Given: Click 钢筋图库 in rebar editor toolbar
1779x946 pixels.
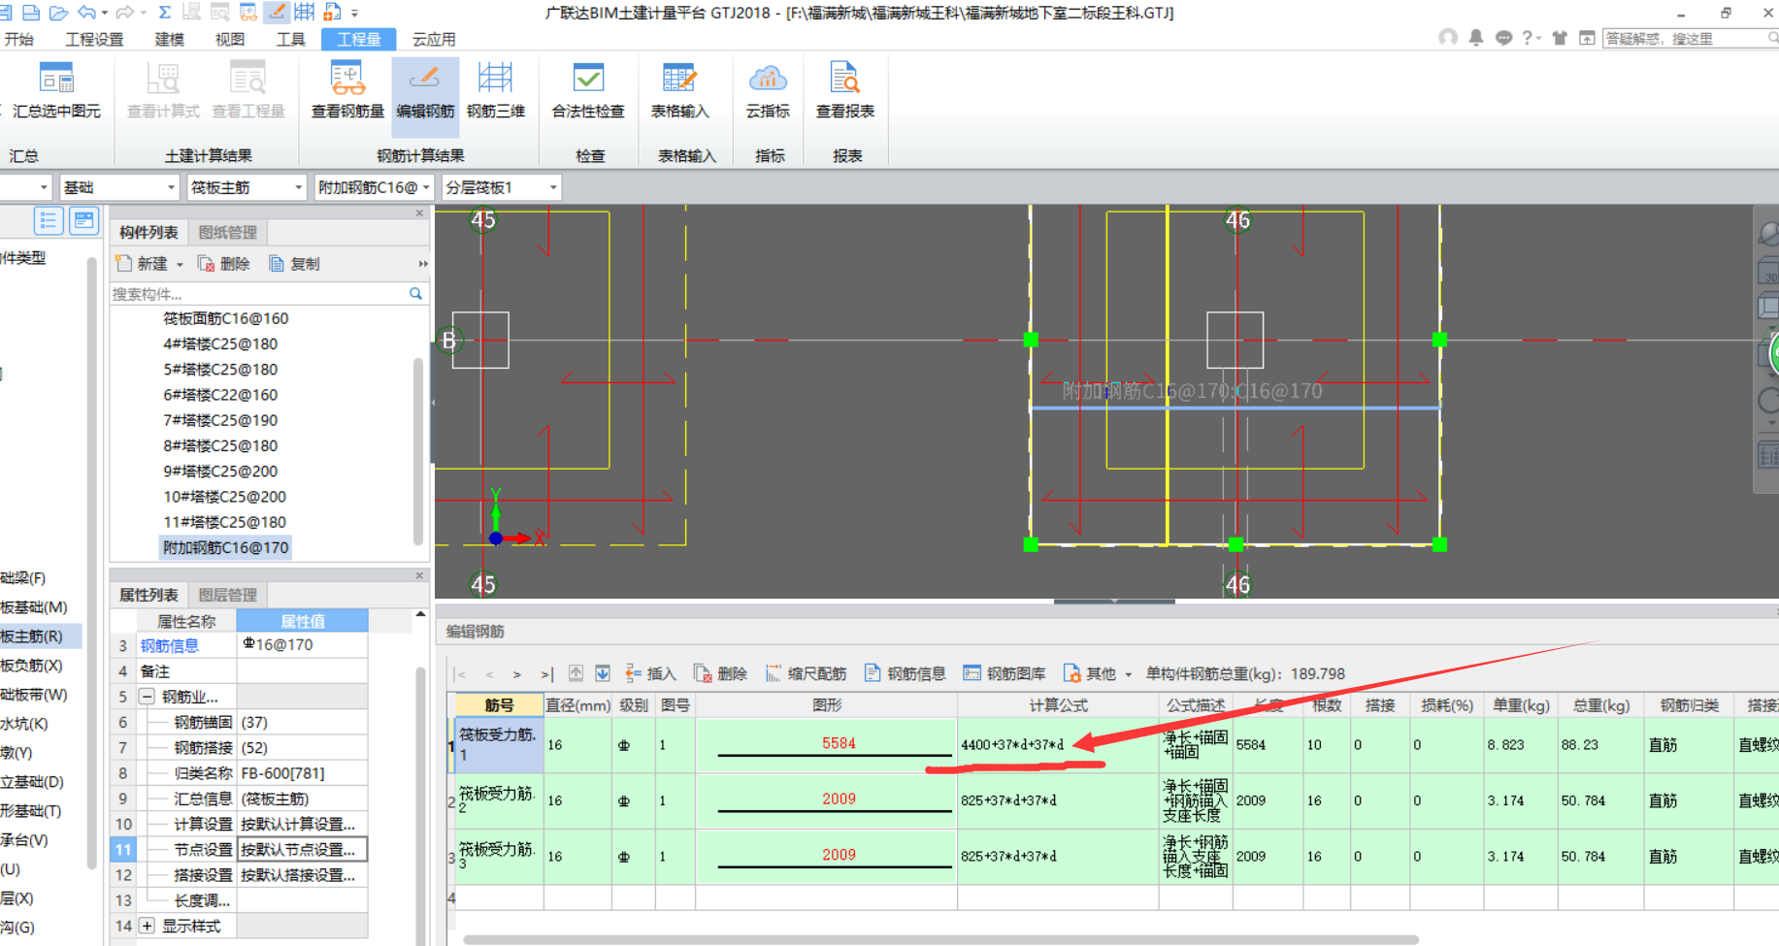Looking at the screenshot, I should click(x=1005, y=673).
